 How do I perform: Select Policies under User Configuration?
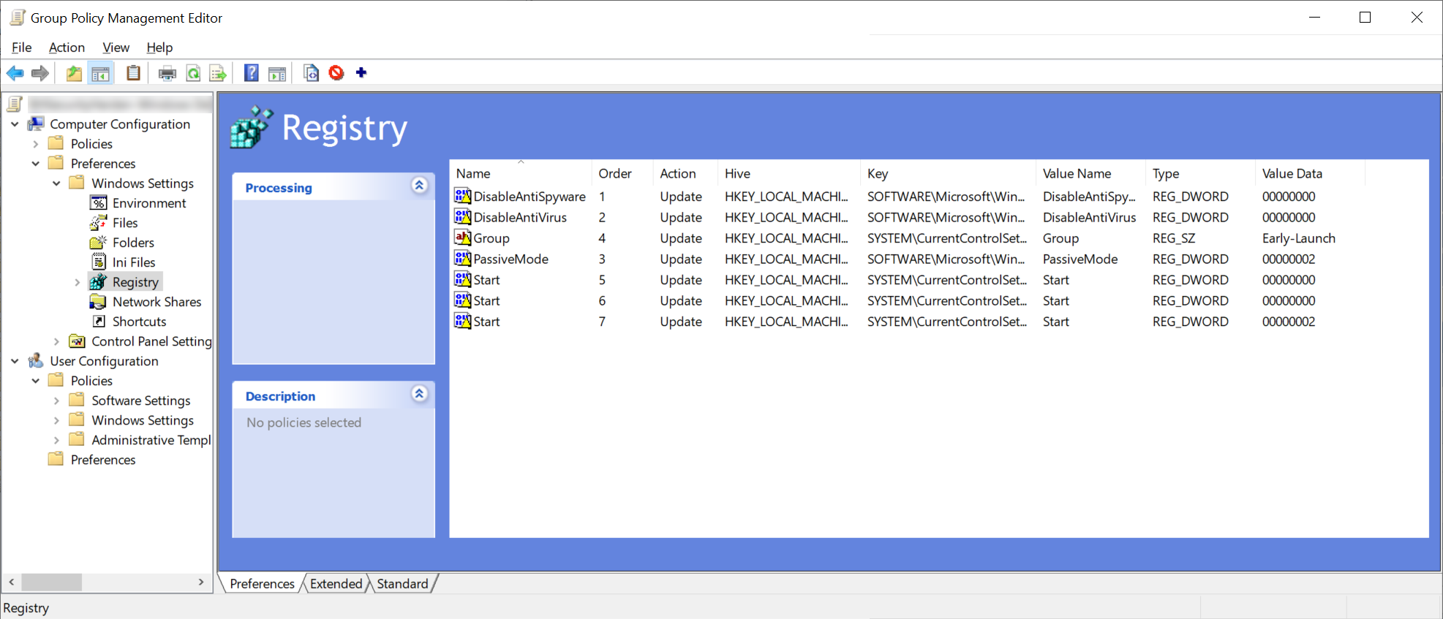tap(91, 381)
